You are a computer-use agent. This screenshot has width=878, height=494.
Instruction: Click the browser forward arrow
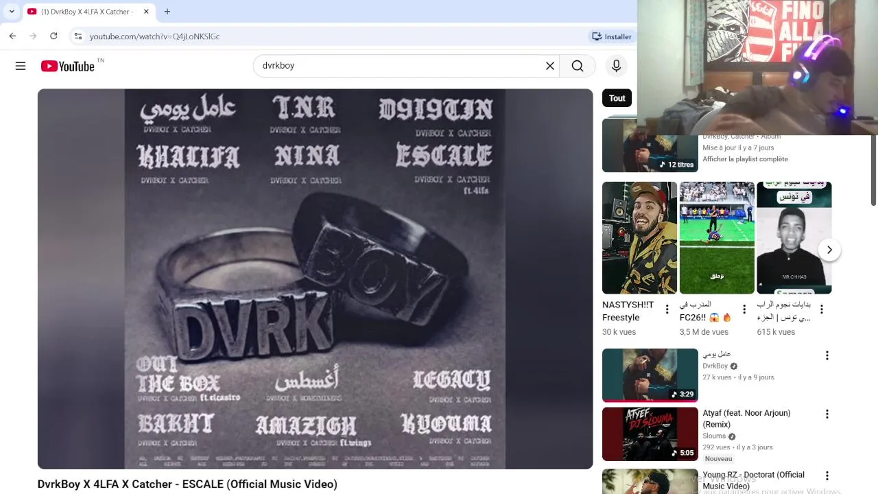[x=33, y=36]
